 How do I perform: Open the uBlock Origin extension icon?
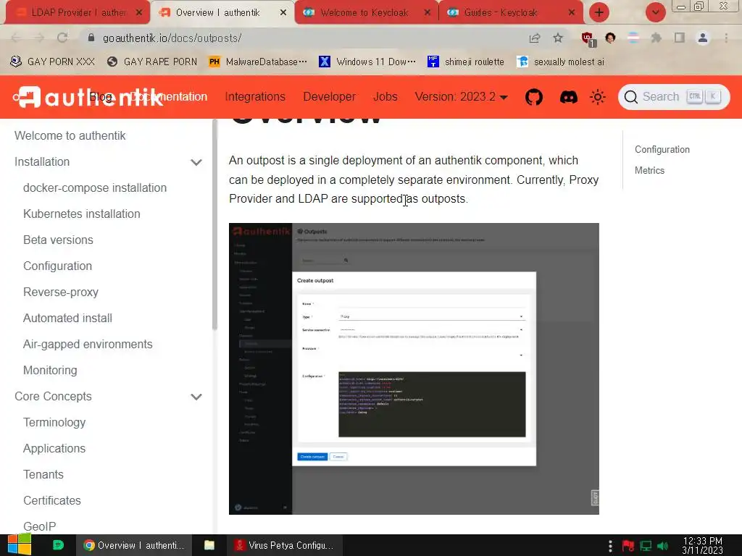pyautogui.click(x=588, y=38)
